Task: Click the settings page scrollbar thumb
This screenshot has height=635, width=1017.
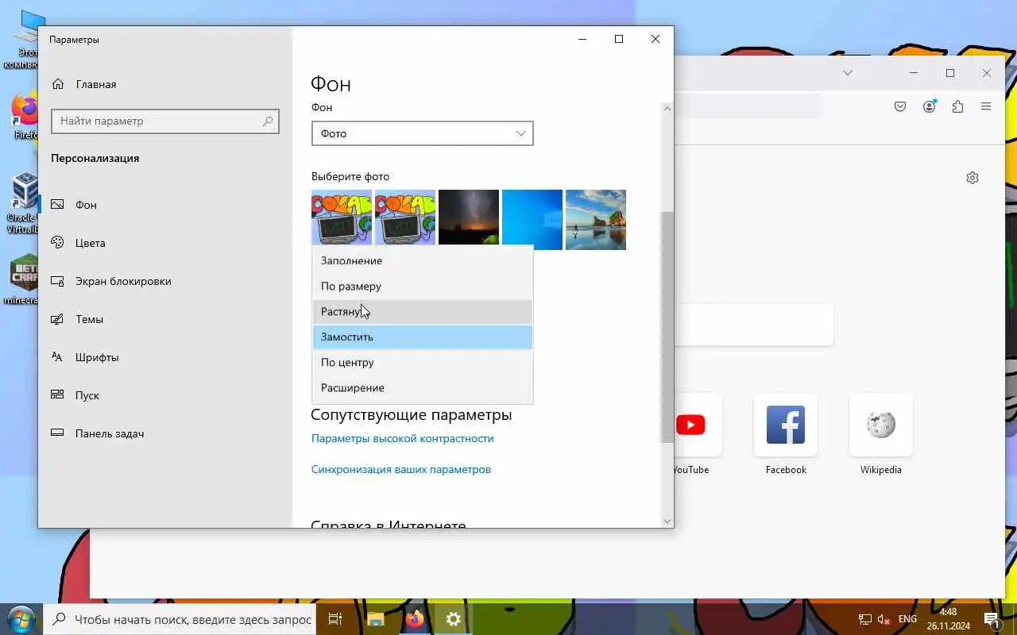Action: coord(667,327)
